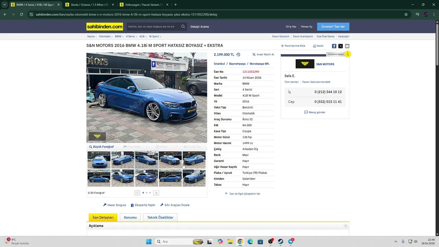Go to previous thumbnail page arrow
Viewport: 439px width, 247px height.
137,193
